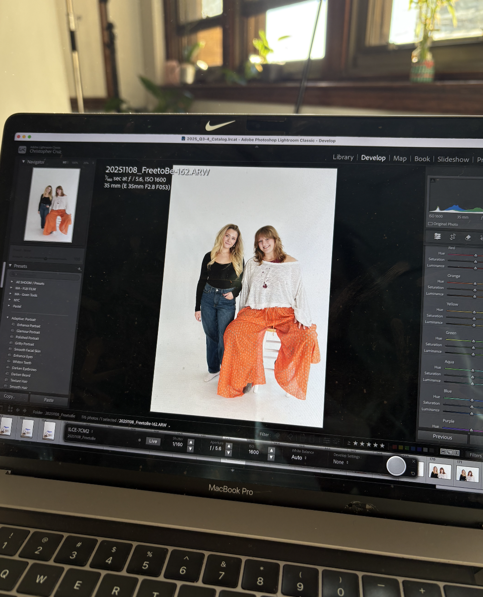Toggle the red color label filter

pos(395,447)
